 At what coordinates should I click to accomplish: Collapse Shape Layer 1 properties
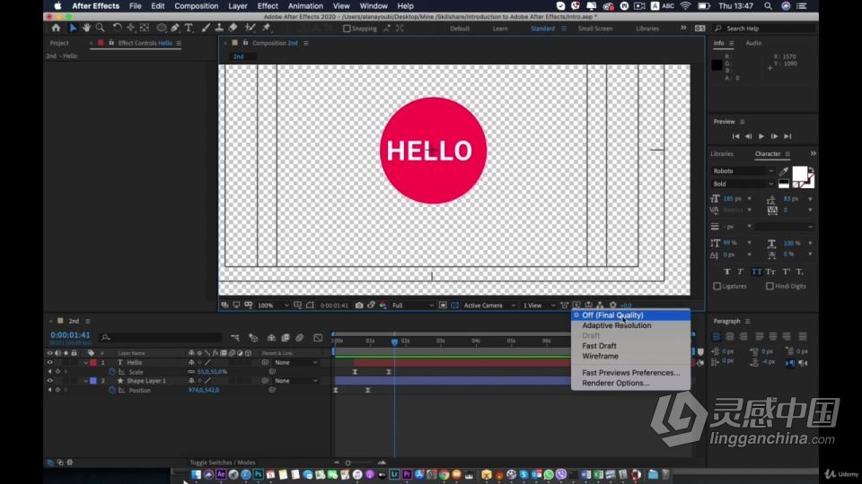(x=86, y=380)
